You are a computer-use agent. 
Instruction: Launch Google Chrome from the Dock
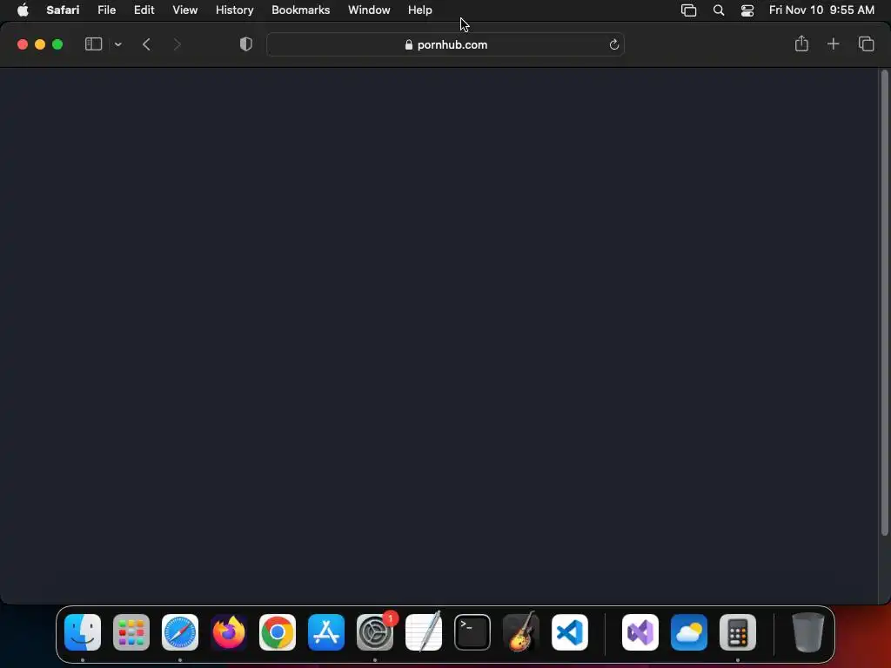pyautogui.click(x=278, y=632)
